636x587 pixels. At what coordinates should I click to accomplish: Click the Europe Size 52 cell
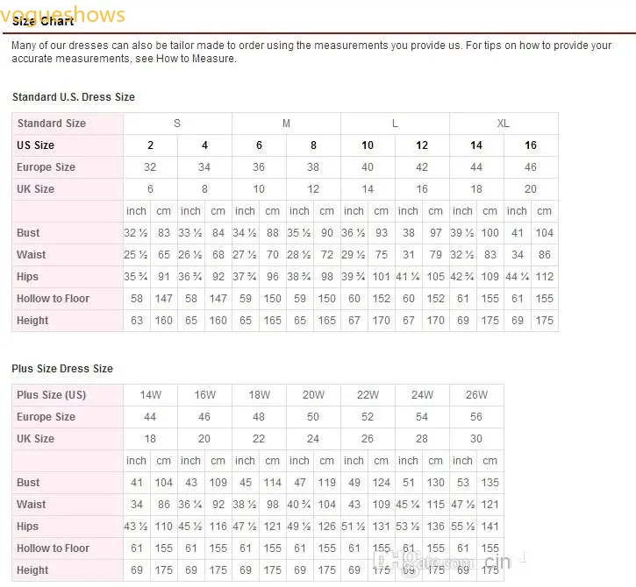click(x=368, y=417)
